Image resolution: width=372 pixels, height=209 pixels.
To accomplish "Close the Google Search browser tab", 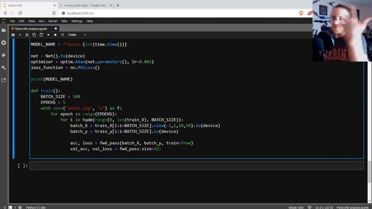I will point(110,5).
